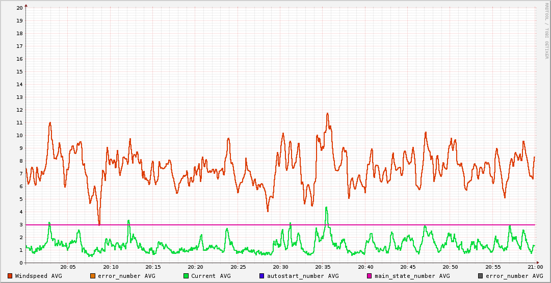Click the y-axis label '5'

[x=21, y=199]
